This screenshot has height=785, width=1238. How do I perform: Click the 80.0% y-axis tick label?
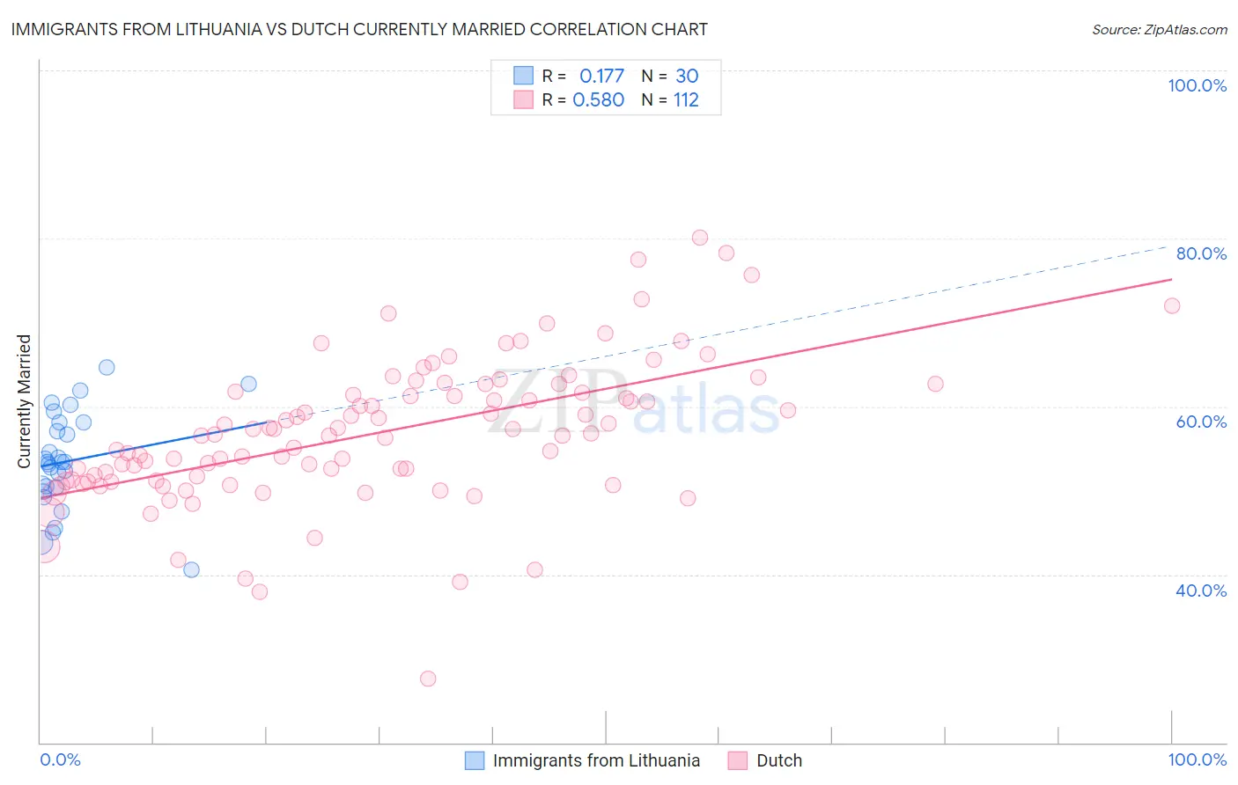pyautogui.click(x=1201, y=253)
